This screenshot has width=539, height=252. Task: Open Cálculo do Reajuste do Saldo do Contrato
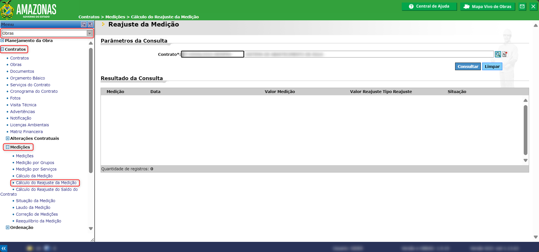[x=47, y=189]
